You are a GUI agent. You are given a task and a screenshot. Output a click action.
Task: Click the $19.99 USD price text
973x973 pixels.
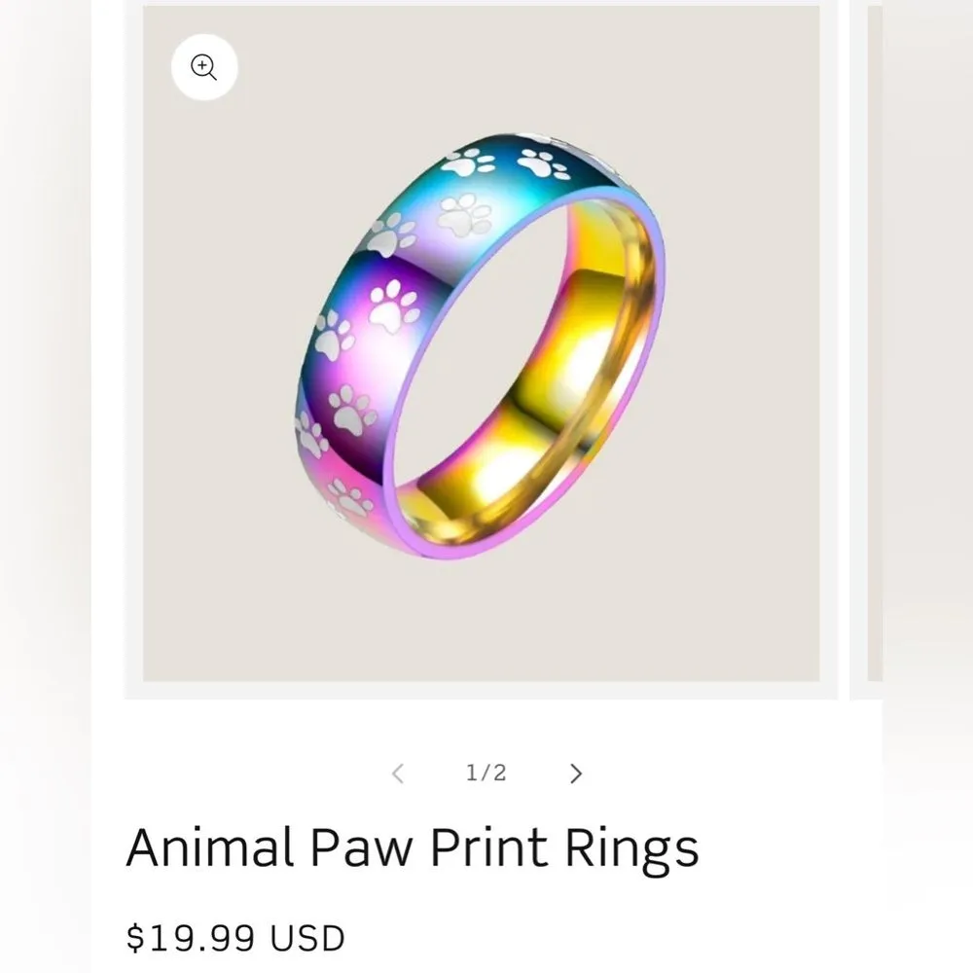(x=234, y=937)
